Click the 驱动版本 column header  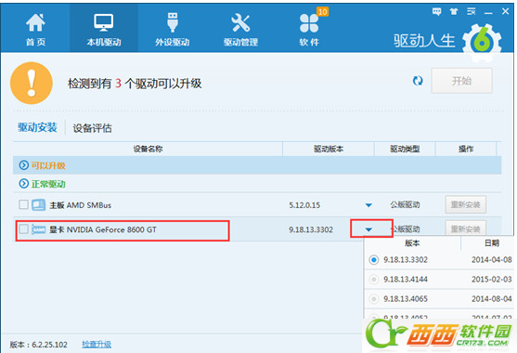coord(329,149)
